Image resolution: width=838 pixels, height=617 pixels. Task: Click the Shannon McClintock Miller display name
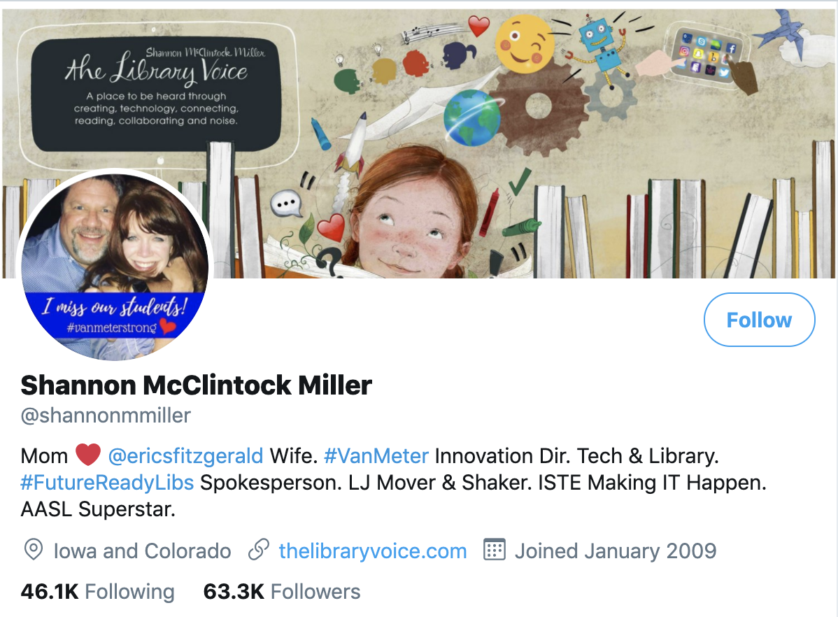[196, 385]
